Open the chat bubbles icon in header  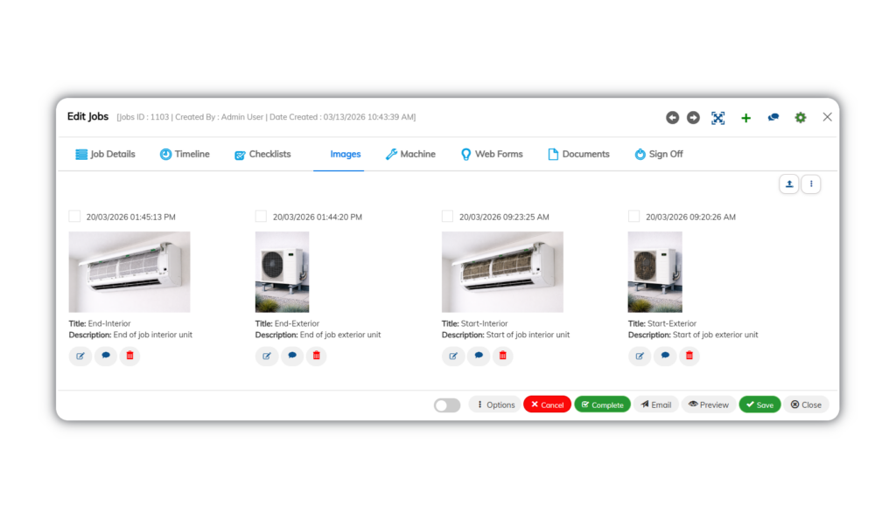[x=773, y=117]
